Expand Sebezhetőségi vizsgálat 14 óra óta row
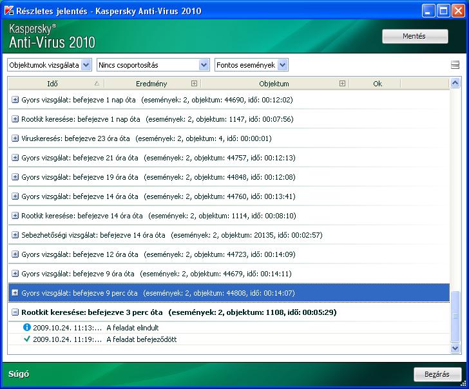This screenshot has width=469, height=389. 15,234
